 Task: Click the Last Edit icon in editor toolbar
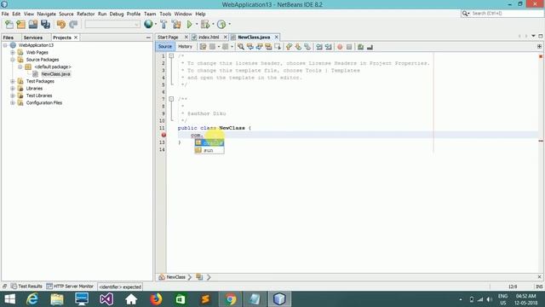pos(203,47)
